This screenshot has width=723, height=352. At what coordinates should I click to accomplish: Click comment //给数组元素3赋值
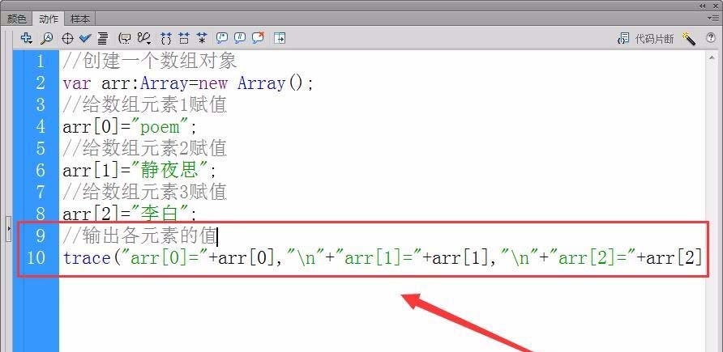145,192
